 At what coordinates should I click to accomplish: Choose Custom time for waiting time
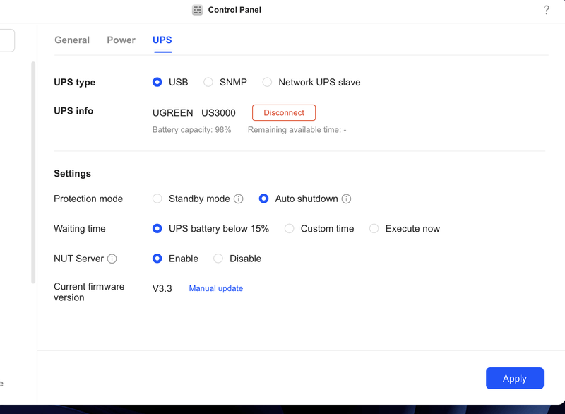coord(290,229)
